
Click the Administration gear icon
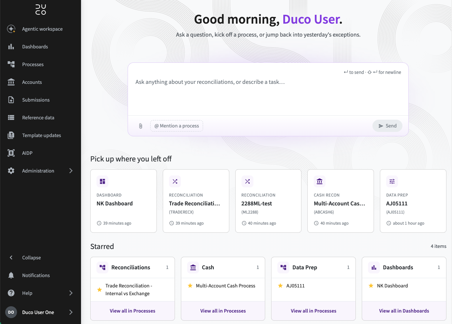(x=11, y=171)
